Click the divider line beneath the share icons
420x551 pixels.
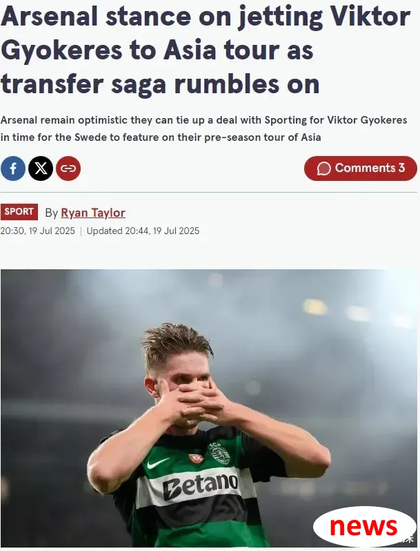tap(209, 192)
